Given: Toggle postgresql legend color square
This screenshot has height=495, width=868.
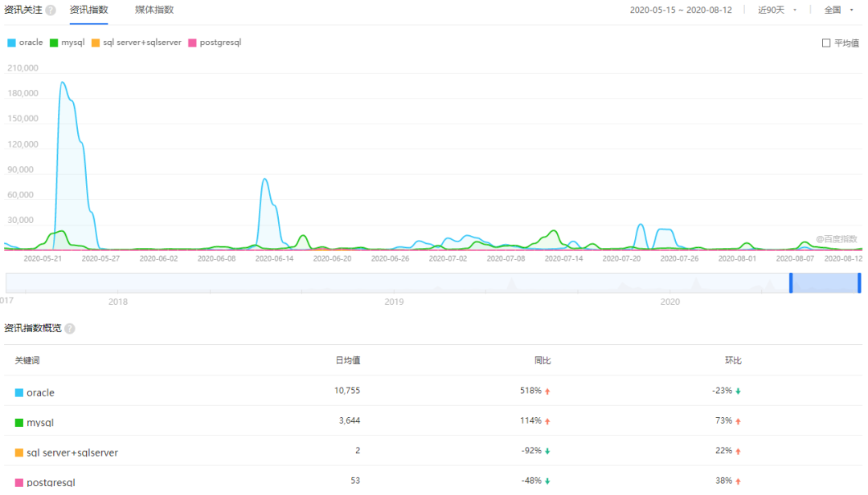Looking at the screenshot, I should (x=192, y=43).
